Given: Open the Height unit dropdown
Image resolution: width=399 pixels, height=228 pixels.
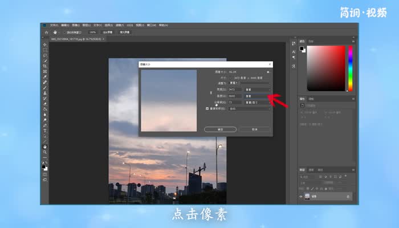Looking at the screenshot, I should pyautogui.click(x=256, y=96).
